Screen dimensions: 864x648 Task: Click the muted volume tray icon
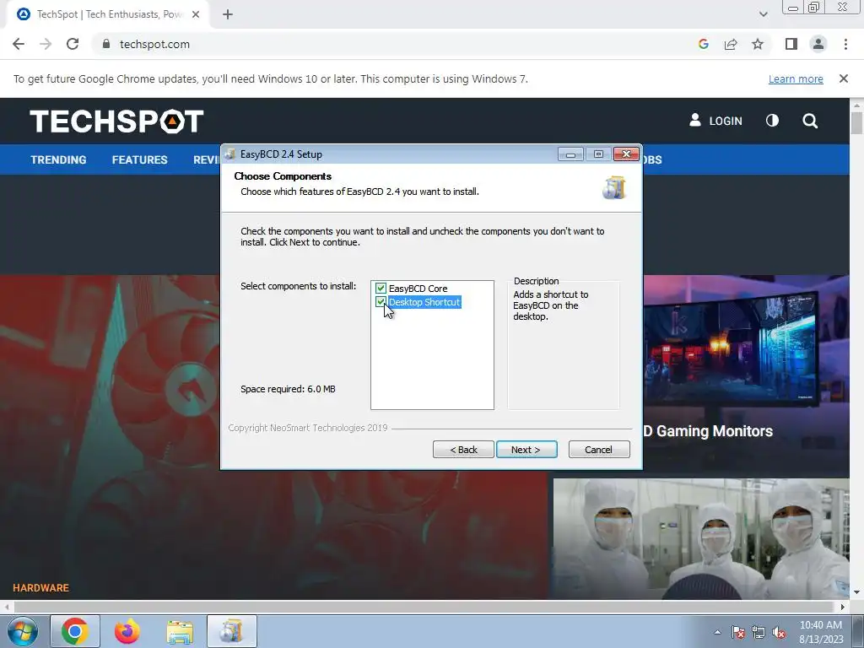[x=779, y=632]
